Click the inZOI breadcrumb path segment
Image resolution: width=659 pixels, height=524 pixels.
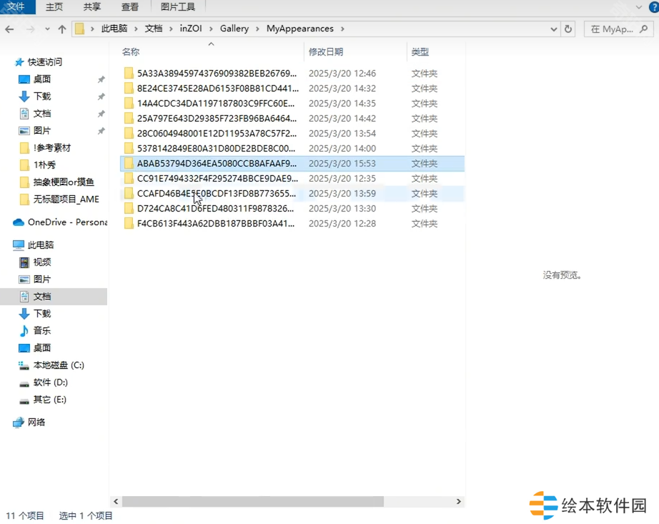(191, 29)
